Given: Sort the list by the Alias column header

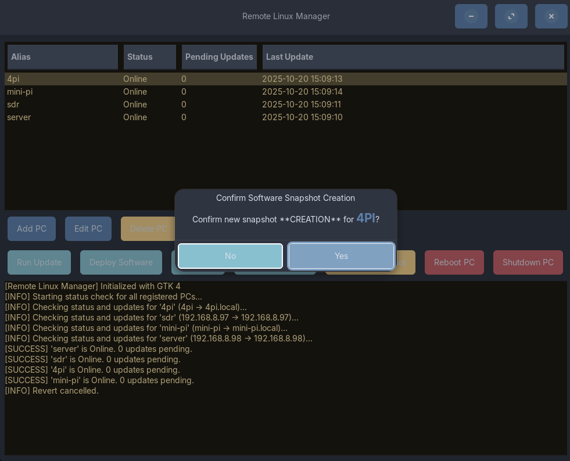Looking at the screenshot, I should tap(62, 57).
